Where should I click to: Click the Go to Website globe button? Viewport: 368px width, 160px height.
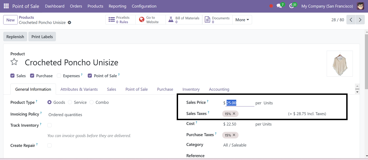[151, 20]
